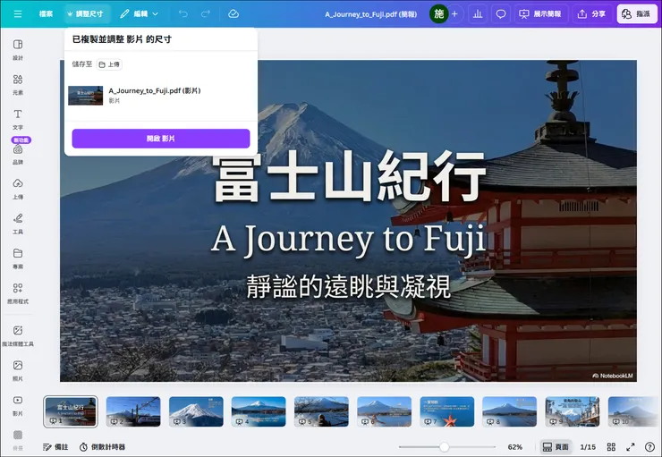The image size is (662, 457).
Task: Open the 備註 (Notes) panel
Action: point(55,447)
